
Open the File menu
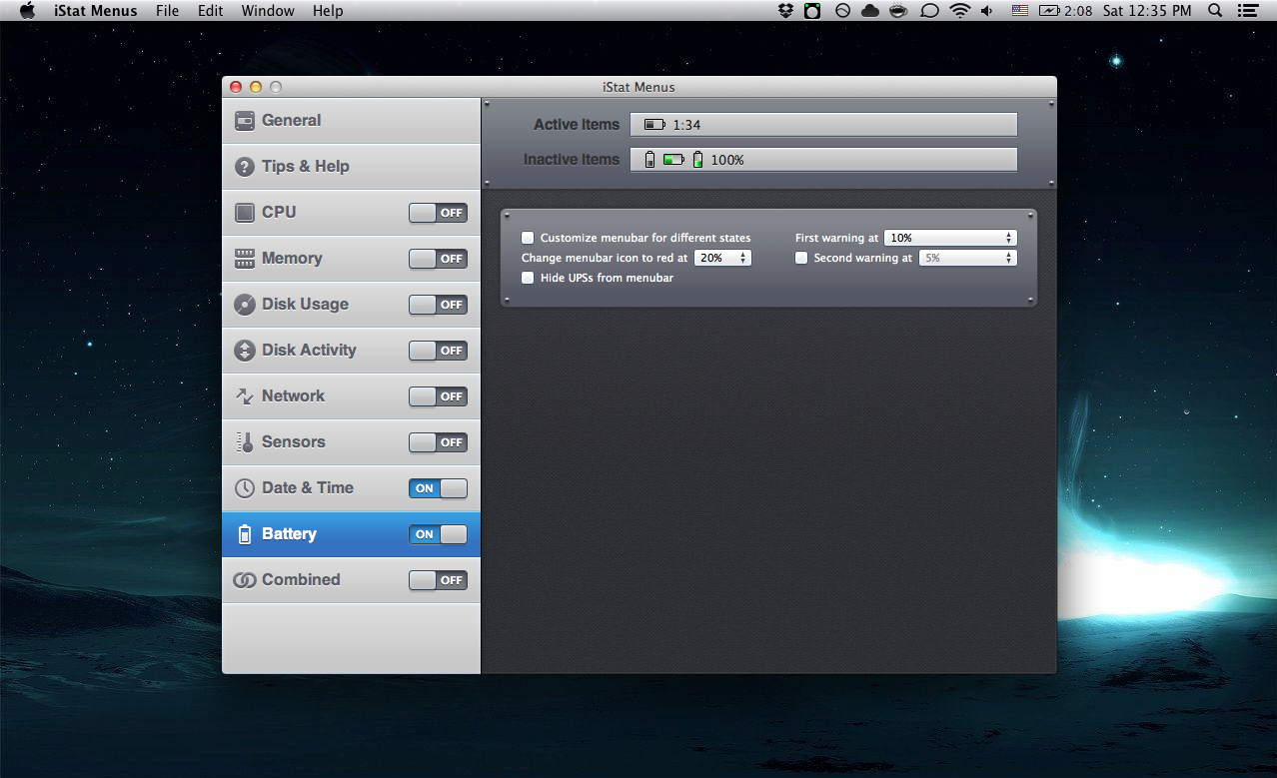point(168,11)
